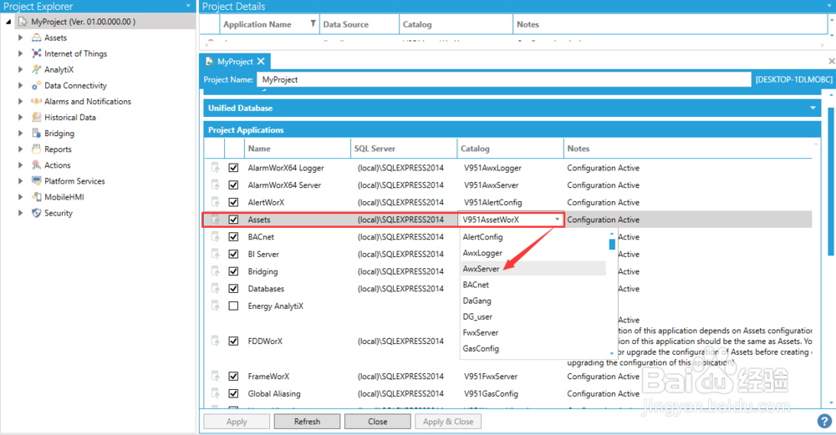
Task: Click the Project Name input field
Action: tap(504, 79)
